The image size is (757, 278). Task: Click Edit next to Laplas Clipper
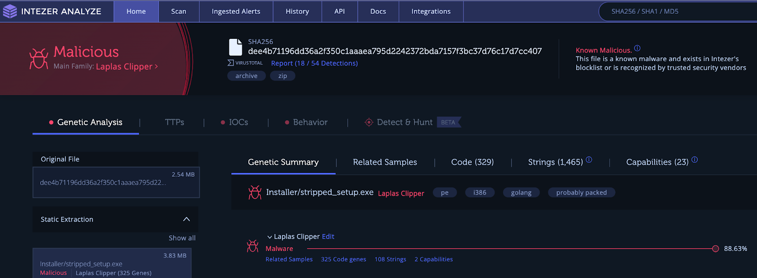tap(328, 236)
